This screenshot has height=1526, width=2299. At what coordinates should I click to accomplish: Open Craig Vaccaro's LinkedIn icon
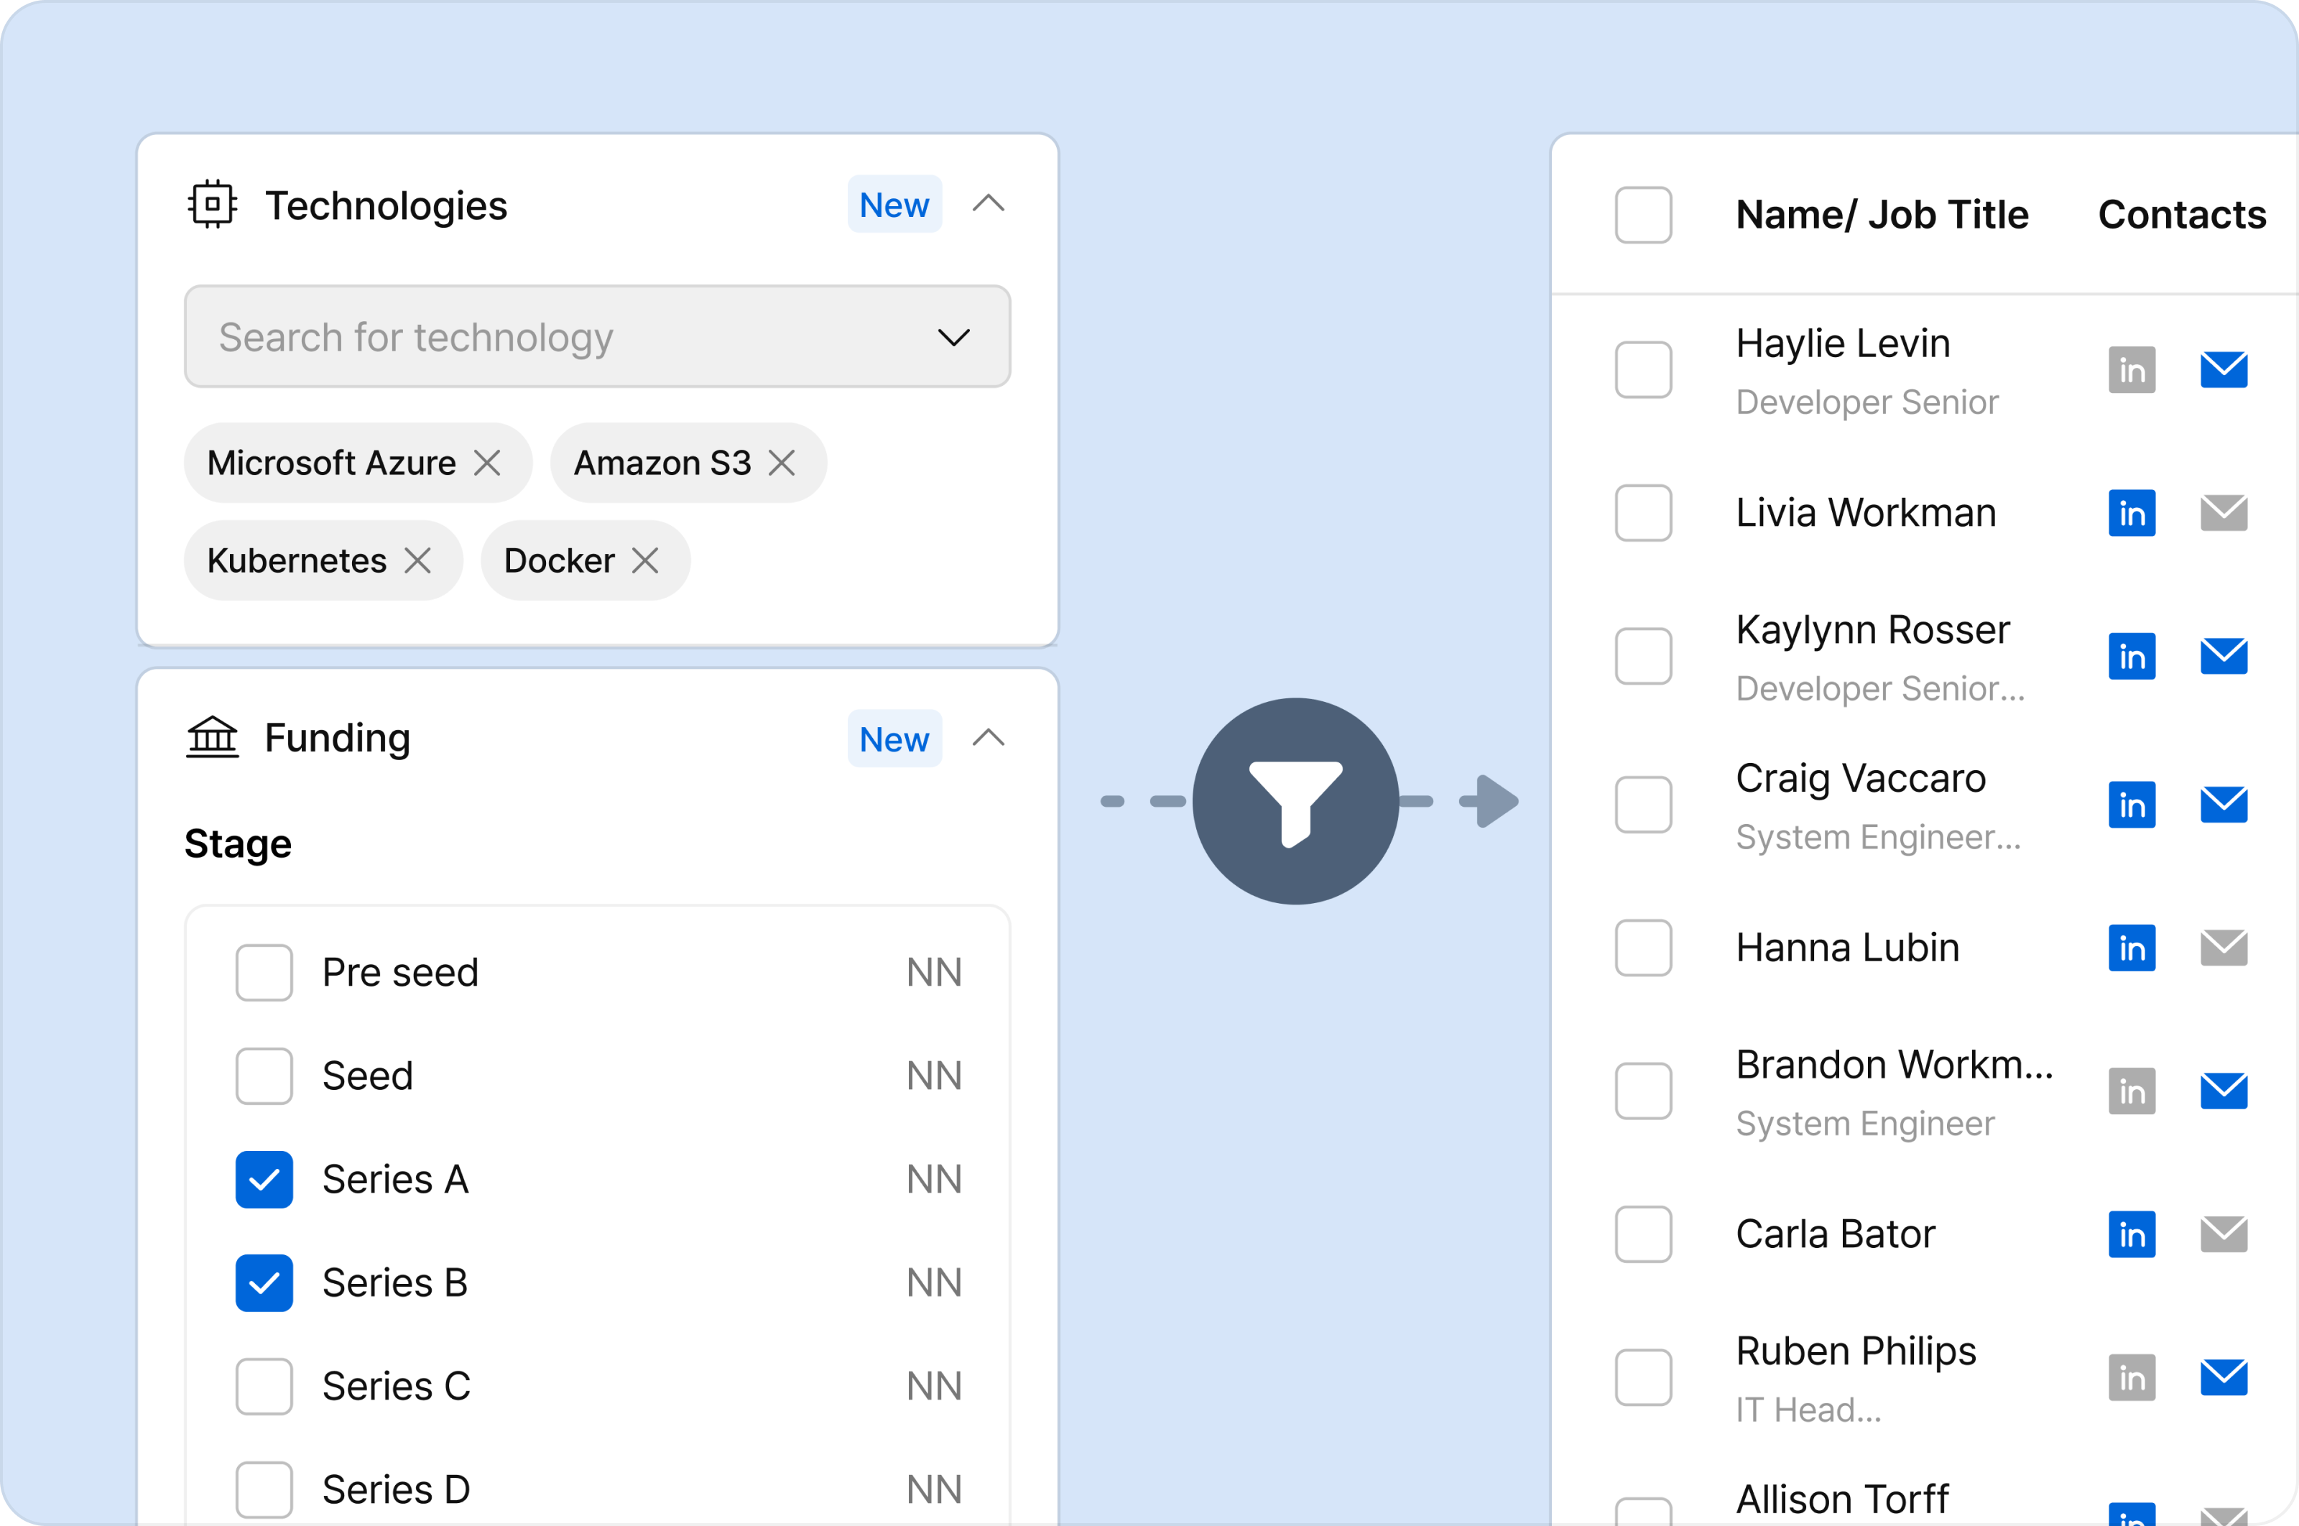tap(2132, 805)
